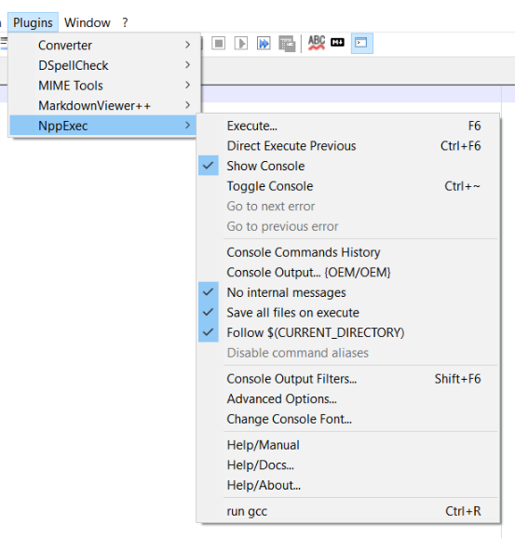Choose Direct Execute Previous
Screen dimensions: 515x538
coord(348,146)
